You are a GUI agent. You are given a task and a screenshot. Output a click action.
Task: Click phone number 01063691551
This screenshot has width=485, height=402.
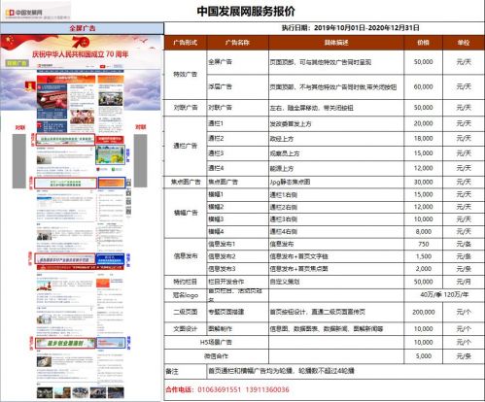[220, 389]
